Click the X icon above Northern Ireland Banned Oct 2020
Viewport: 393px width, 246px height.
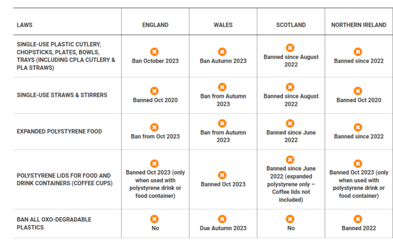tap(358, 91)
